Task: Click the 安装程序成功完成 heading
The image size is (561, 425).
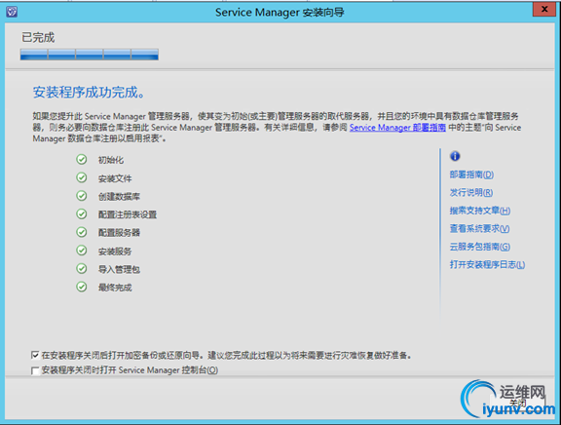Action: point(89,93)
